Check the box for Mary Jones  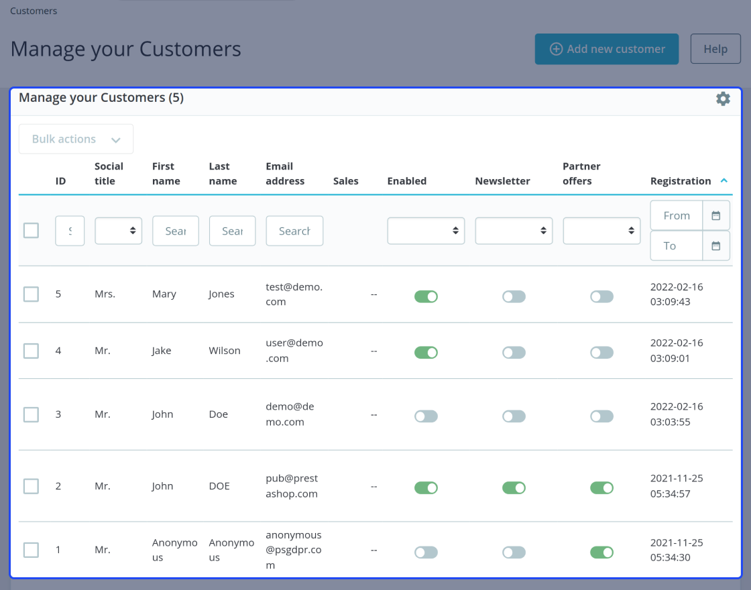pos(31,294)
